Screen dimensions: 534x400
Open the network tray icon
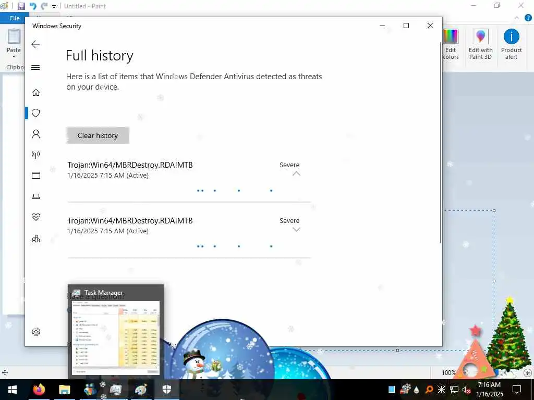[x=454, y=390]
